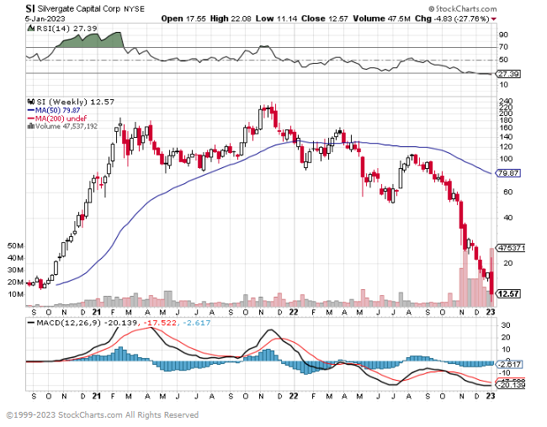Click the 23 year label under the price panel

[x=491, y=312]
